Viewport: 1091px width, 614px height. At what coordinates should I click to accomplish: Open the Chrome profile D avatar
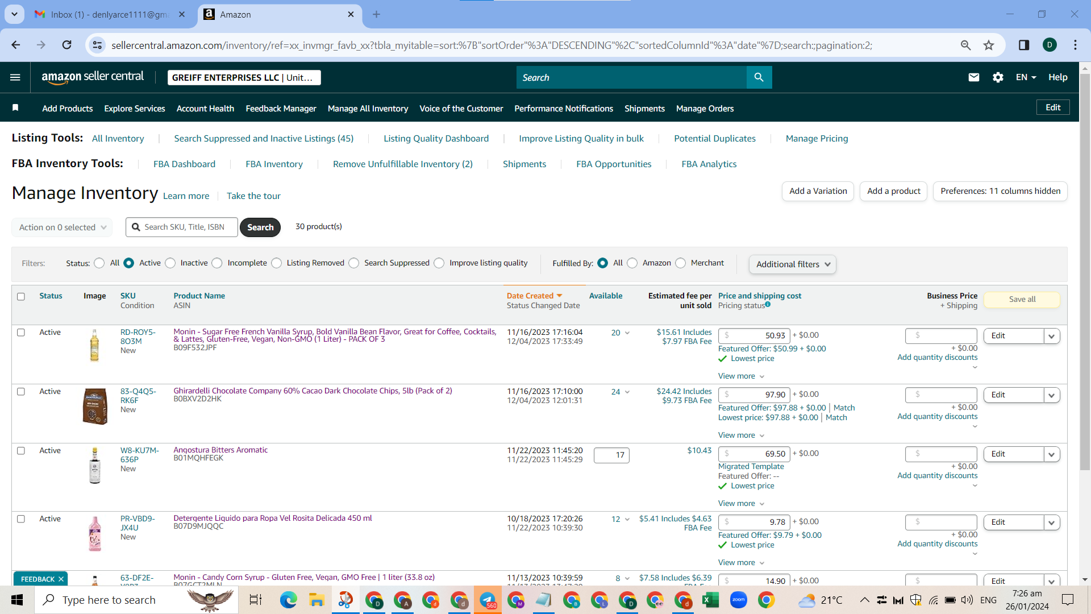pyautogui.click(x=1050, y=45)
